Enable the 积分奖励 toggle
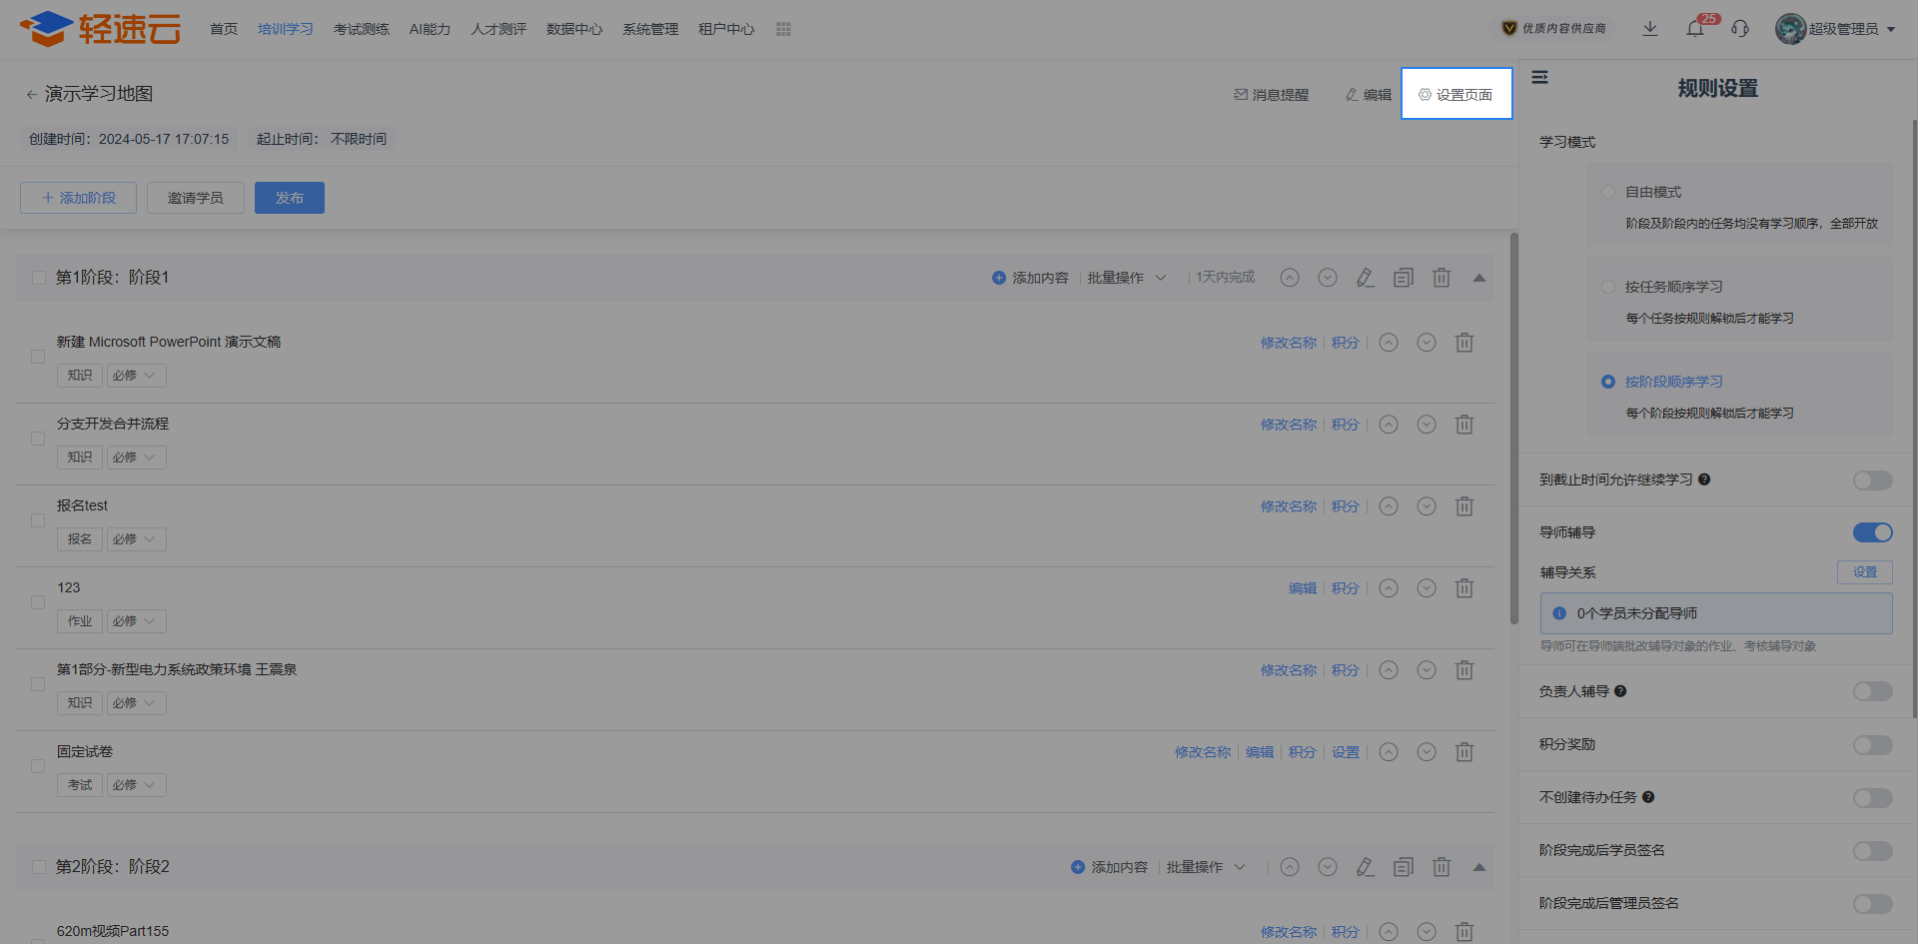1918x944 pixels. coord(1872,745)
